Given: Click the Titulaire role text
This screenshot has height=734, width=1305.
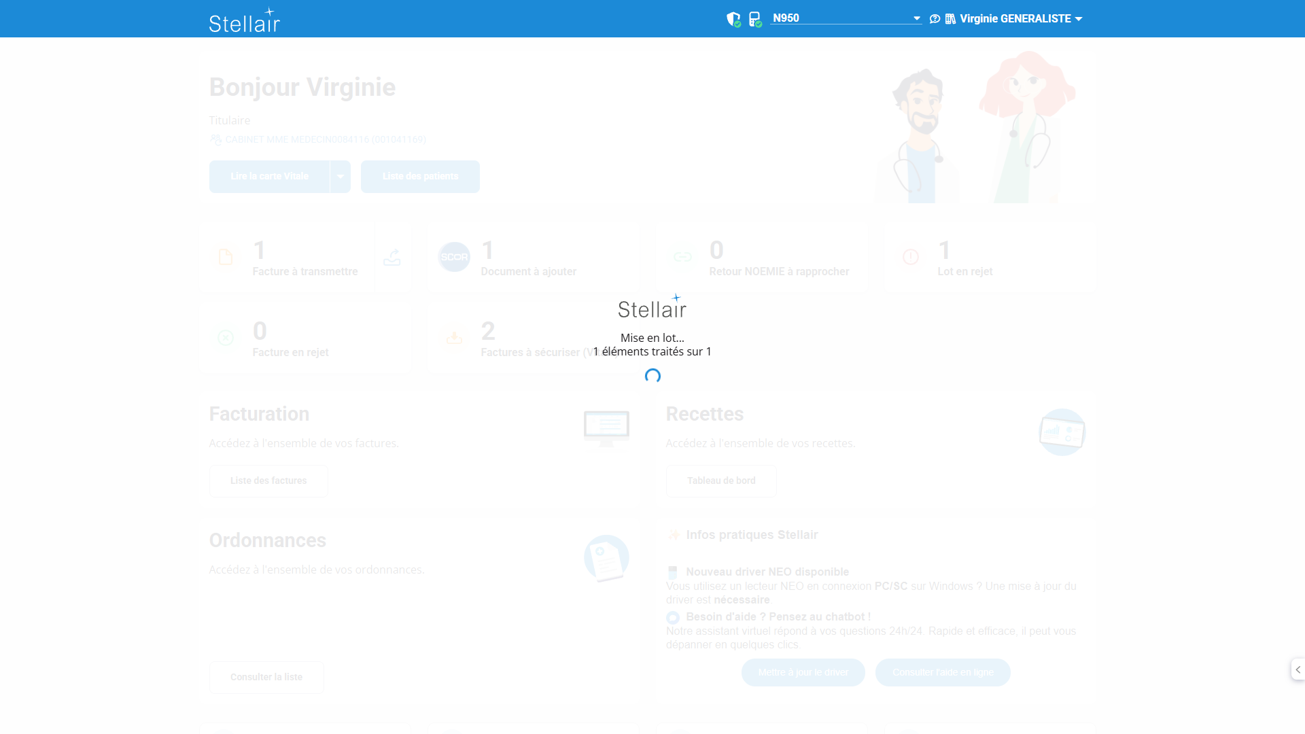Looking at the screenshot, I should pyautogui.click(x=230, y=120).
